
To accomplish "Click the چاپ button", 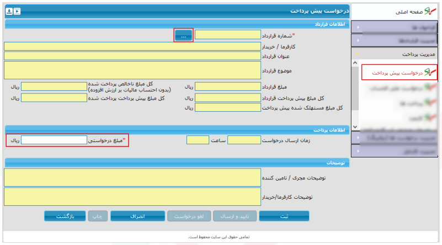I will [98, 216].
